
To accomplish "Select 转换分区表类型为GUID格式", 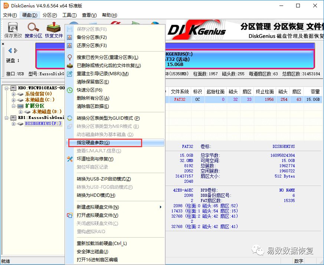I will click(115, 118).
